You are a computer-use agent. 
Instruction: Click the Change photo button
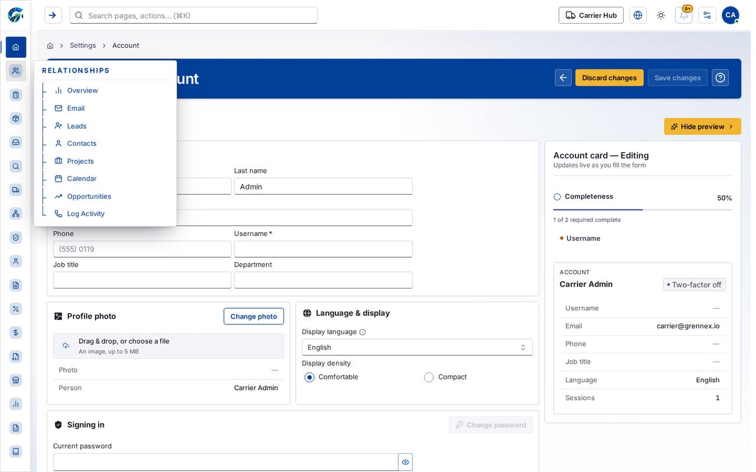pos(254,316)
